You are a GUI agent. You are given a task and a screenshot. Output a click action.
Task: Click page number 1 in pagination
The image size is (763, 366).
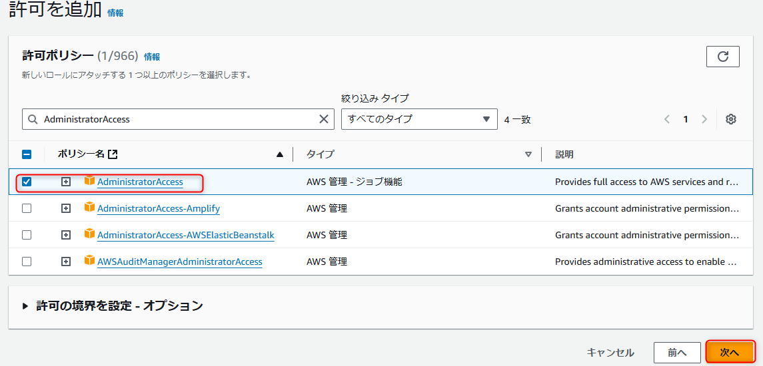pyautogui.click(x=686, y=119)
